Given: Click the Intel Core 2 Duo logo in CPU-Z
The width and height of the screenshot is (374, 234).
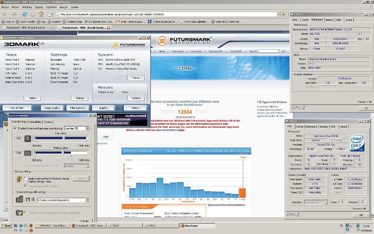Looking at the screenshot, I should tap(357, 143).
